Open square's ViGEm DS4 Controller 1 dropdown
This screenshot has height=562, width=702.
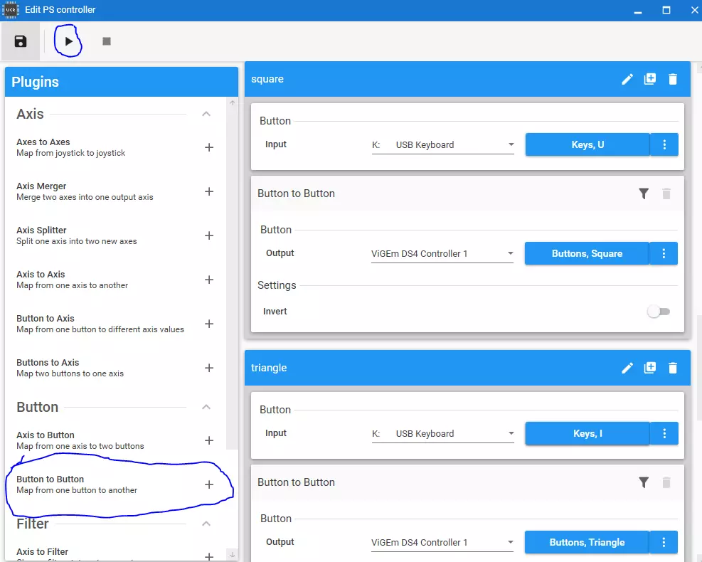[x=442, y=253]
